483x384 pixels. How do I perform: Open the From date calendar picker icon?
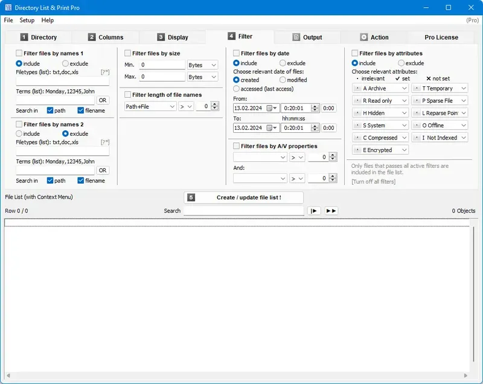(x=271, y=108)
